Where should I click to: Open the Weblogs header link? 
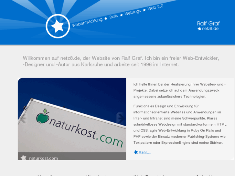133,12
